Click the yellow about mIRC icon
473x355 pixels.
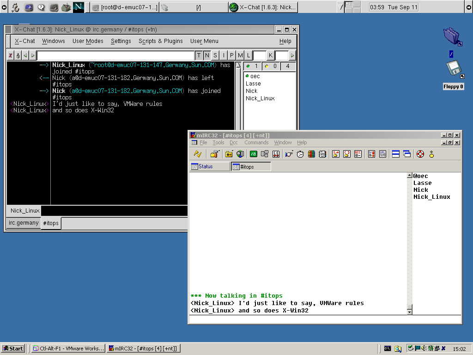pos(432,154)
